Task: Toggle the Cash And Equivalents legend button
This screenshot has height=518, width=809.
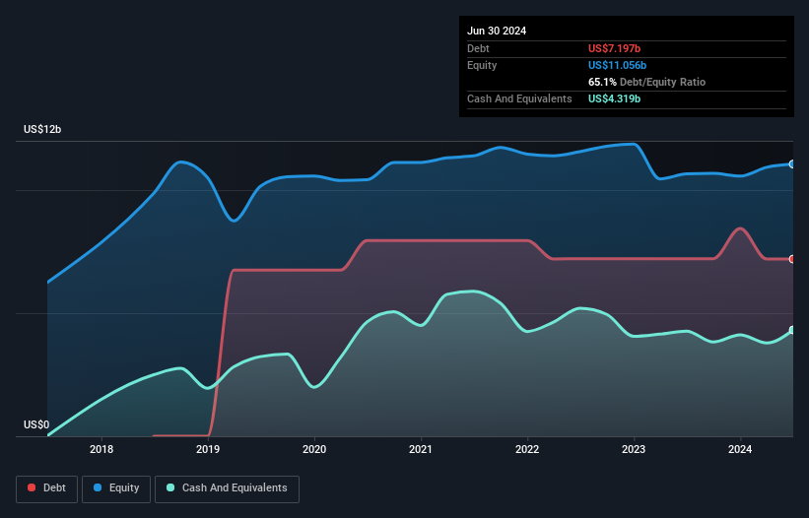Action: click(x=227, y=488)
